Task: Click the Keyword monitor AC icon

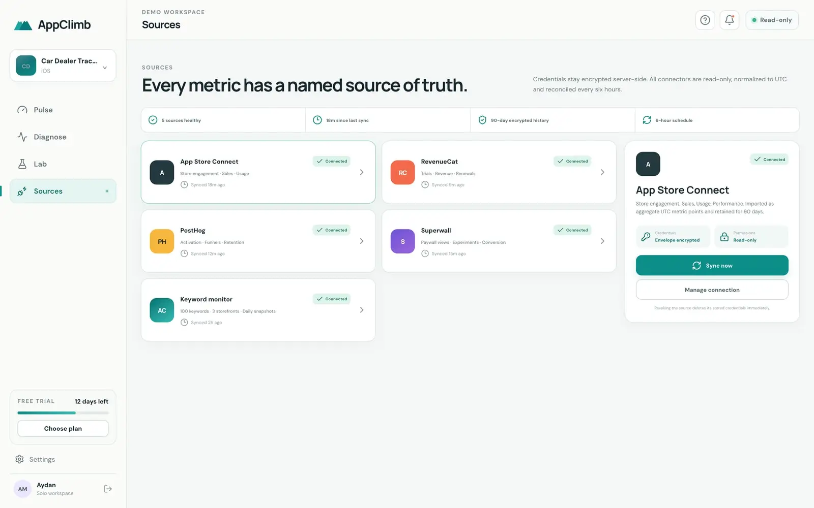Action: 162,310
